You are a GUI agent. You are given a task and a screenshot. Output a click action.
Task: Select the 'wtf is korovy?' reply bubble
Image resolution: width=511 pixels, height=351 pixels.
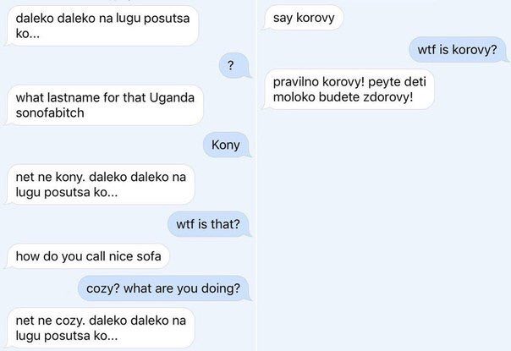[x=458, y=50]
